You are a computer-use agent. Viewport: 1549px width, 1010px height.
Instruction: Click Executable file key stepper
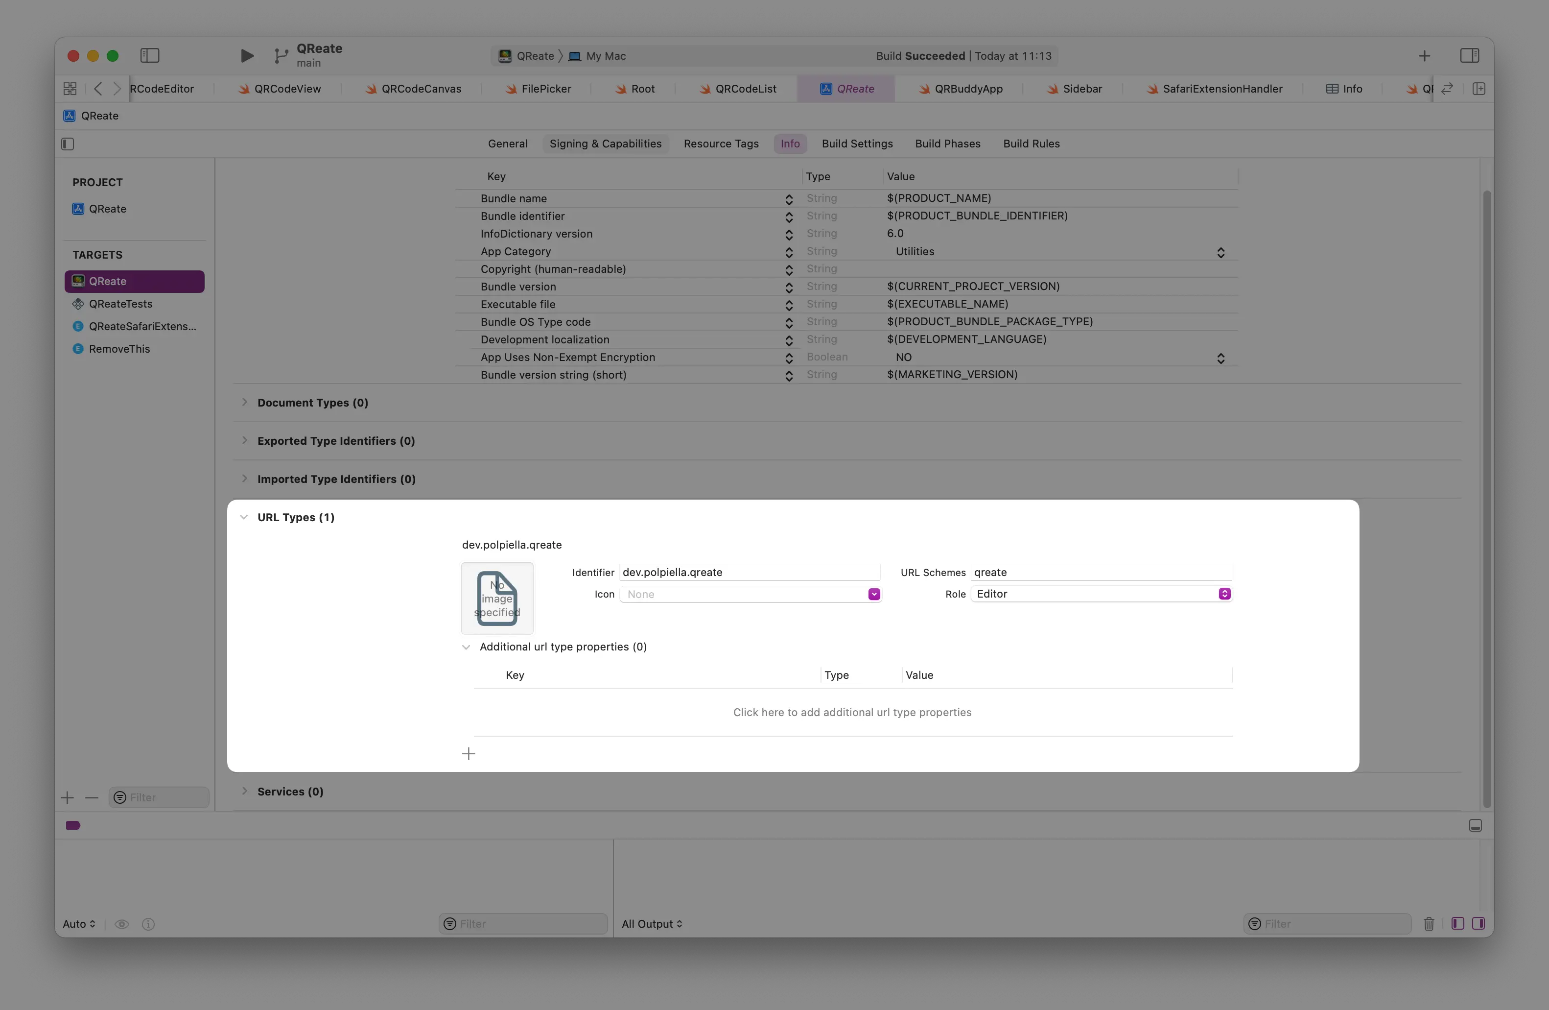pos(789,305)
